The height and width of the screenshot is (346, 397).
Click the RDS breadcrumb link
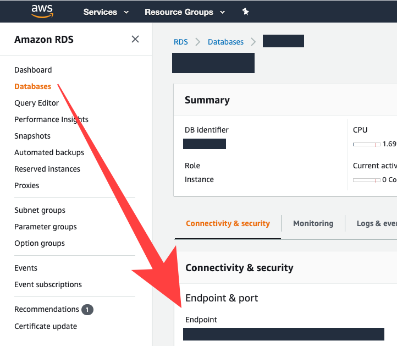click(181, 42)
